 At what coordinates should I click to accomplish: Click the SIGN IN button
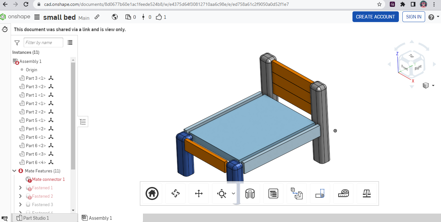click(x=413, y=17)
